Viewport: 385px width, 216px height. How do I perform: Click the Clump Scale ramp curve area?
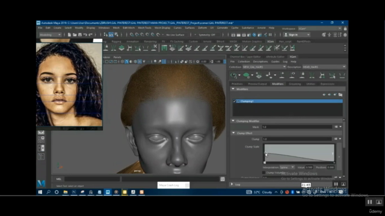click(x=299, y=153)
